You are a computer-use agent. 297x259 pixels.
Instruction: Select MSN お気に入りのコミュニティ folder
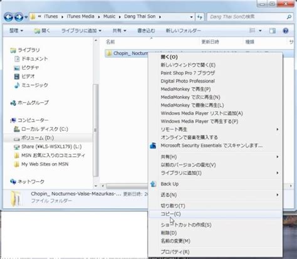tap(49, 156)
